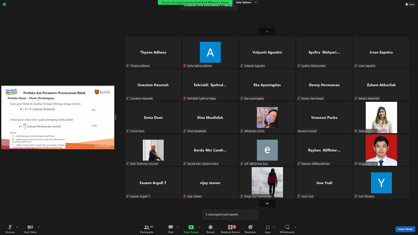Select Fauzan Argufi T's tile

153,183
